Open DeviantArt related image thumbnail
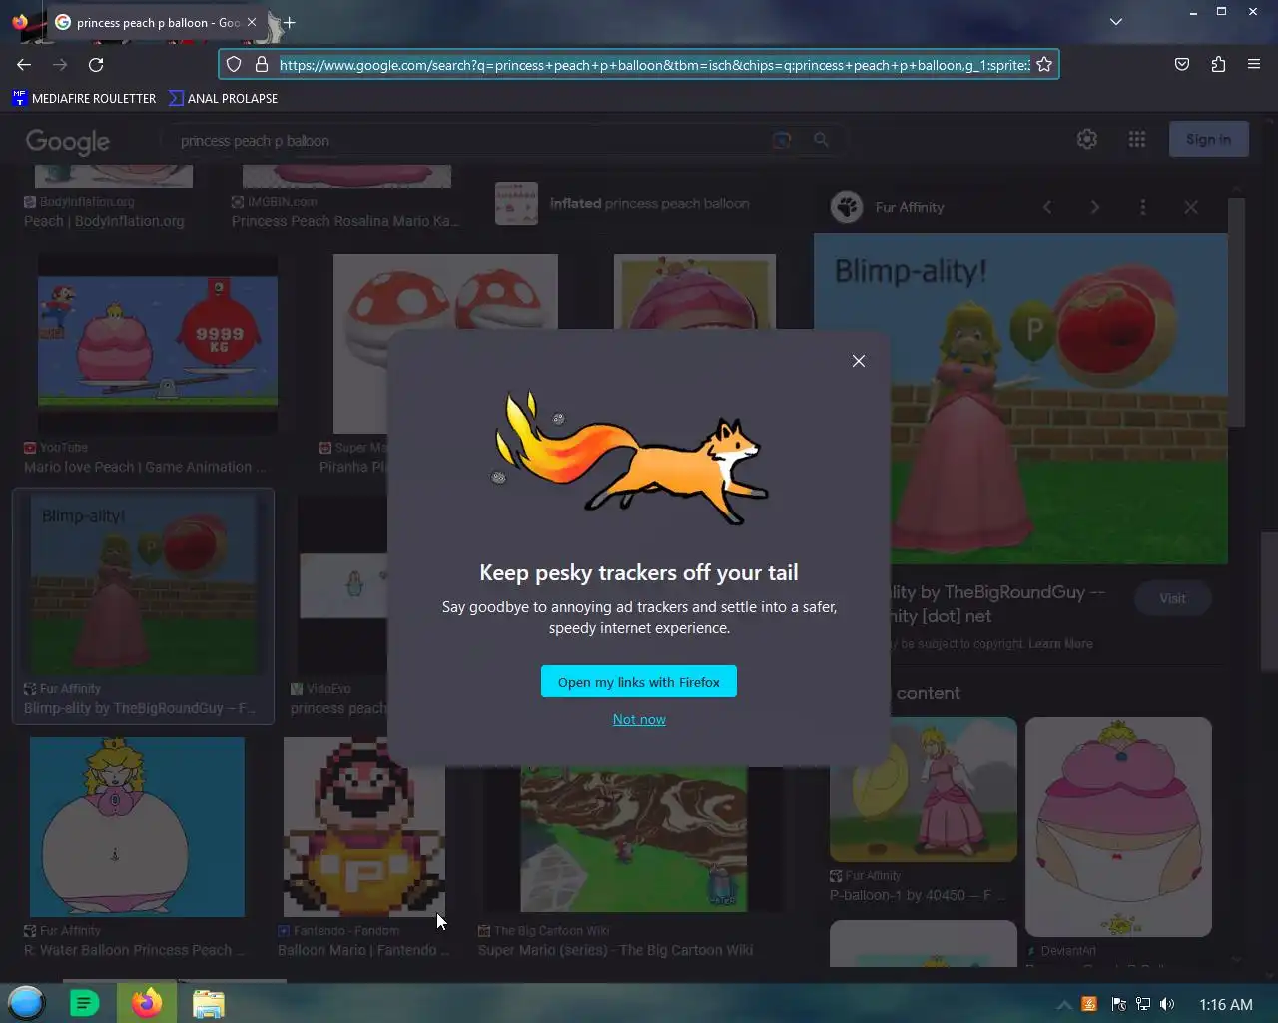This screenshot has height=1023, width=1278. coord(1118,827)
